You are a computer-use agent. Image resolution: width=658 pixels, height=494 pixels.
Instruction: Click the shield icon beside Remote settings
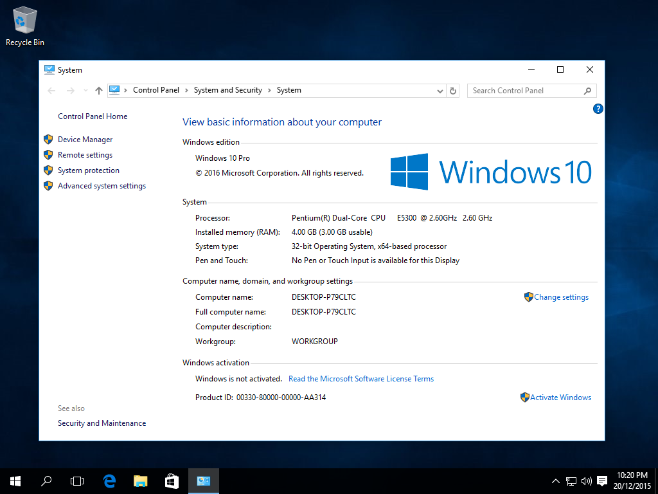(x=48, y=155)
